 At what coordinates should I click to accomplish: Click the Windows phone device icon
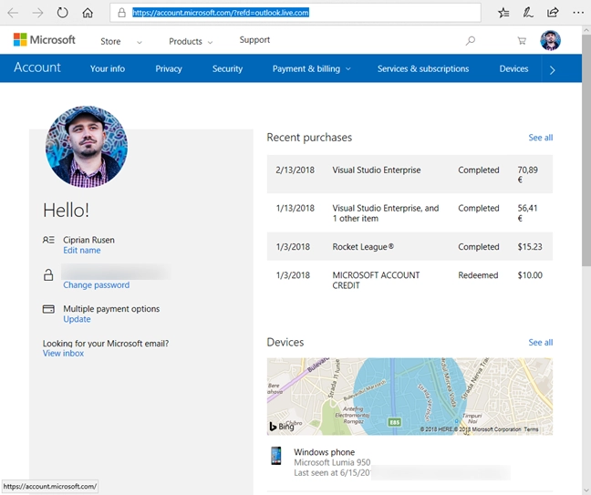click(276, 456)
